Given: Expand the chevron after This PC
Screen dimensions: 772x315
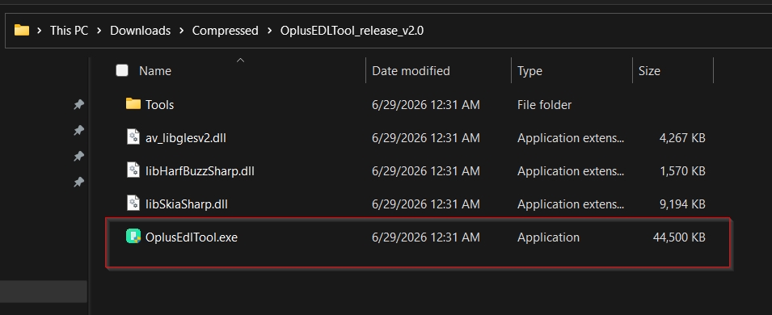Looking at the screenshot, I should tap(99, 31).
